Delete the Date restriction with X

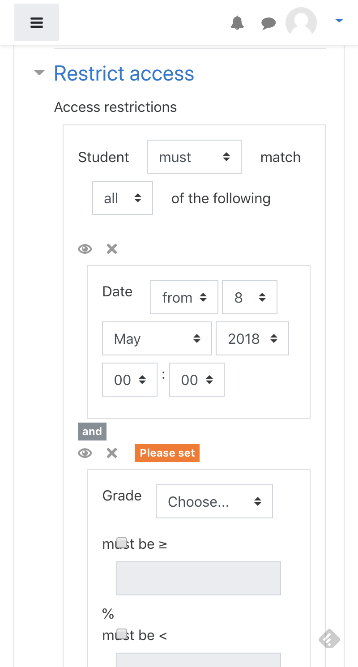tap(112, 249)
